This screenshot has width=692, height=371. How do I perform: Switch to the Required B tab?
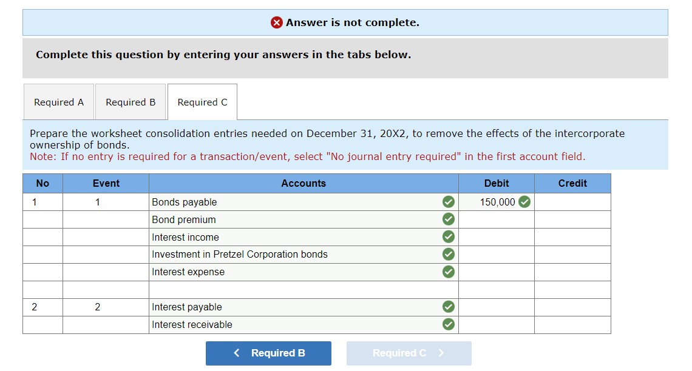point(131,102)
